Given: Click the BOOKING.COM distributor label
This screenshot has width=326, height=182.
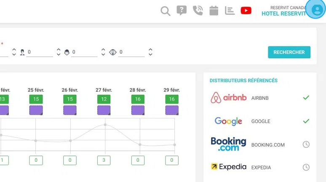Looking at the screenshot, I should [268, 145].
